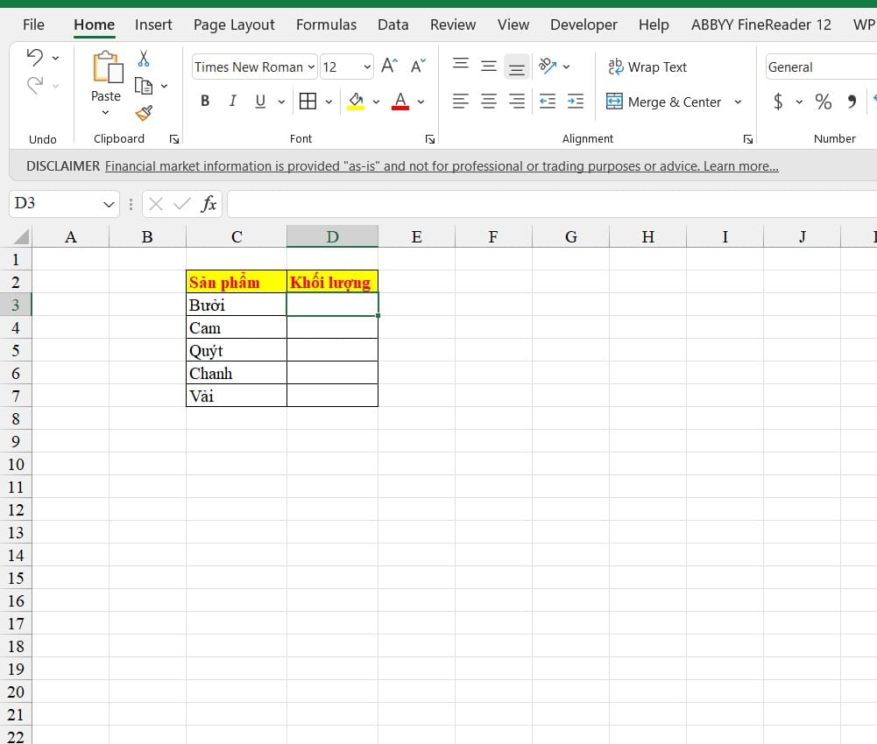Toggle Italic formatting

[233, 102]
